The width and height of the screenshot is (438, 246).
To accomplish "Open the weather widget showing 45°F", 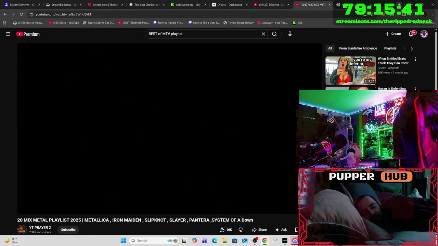I will click(x=10, y=241).
